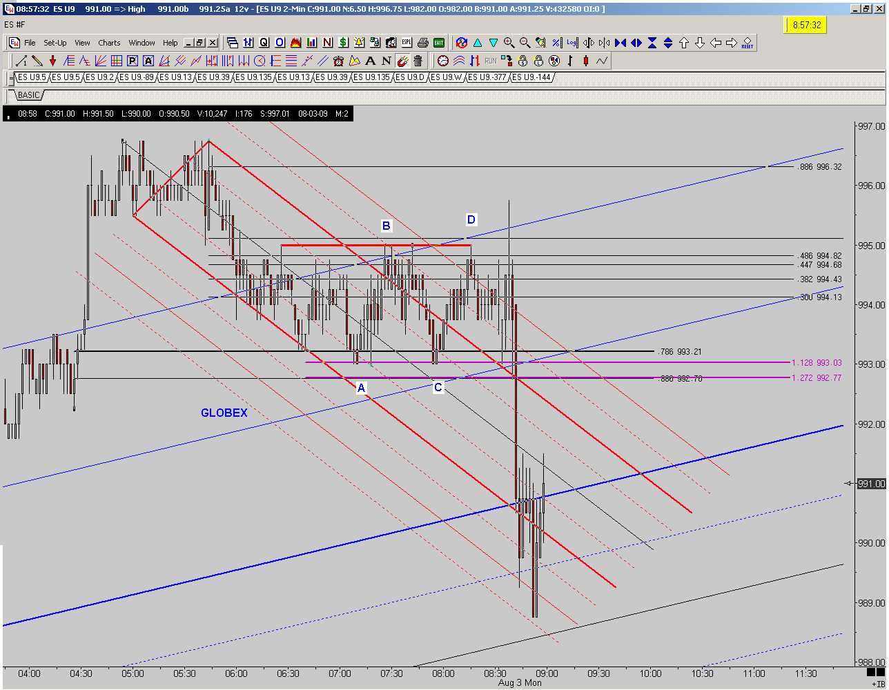Switch to red candlestick chart style
The height and width of the screenshot is (690, 889).
pyautogui.click(x=586, y=61)
